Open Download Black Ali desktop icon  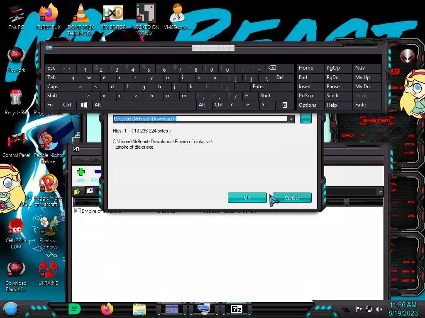pyautogui.click(x=16, y=276)
